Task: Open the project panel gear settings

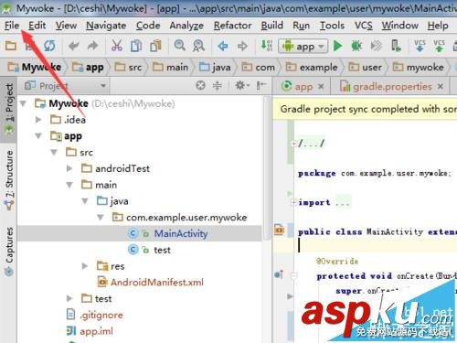Action: tap(242, 86)
